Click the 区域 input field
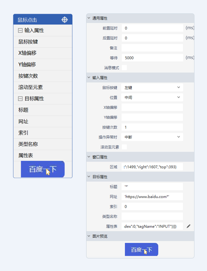The width and height of the screenshot is (207, 271). click(152, 167)
